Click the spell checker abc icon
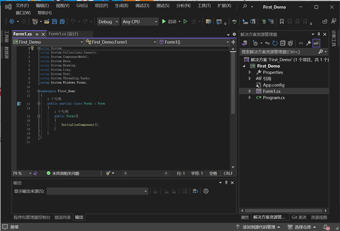340x231 pixels. click(x=234, y=21)
